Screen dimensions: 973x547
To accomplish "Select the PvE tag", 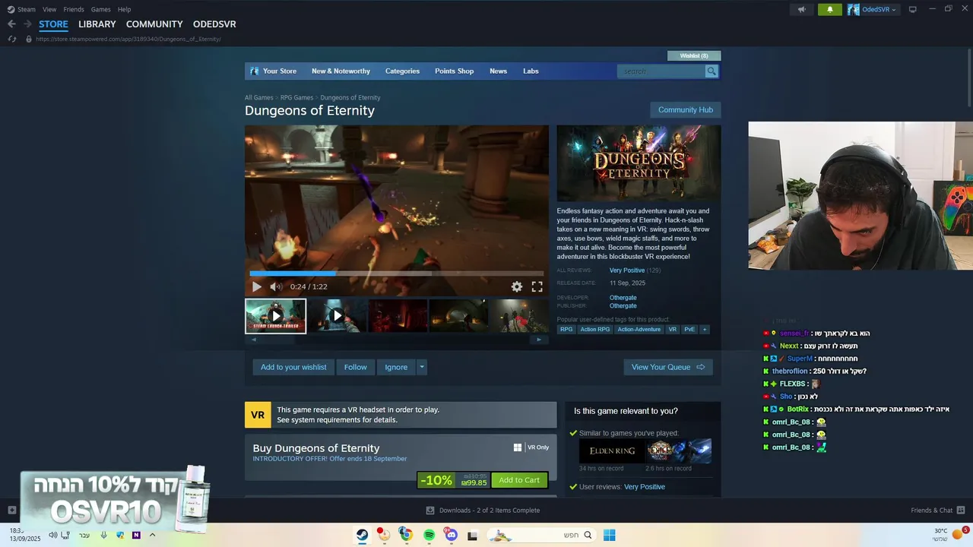I will tap(689, 330).
